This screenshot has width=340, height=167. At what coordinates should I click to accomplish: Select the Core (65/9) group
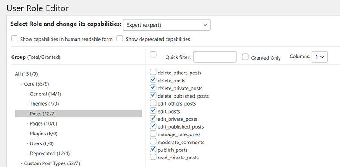click(35, 84)
